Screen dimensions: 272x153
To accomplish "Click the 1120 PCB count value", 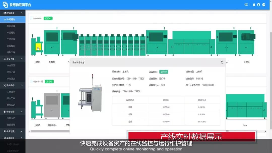I will coord(129,85).
